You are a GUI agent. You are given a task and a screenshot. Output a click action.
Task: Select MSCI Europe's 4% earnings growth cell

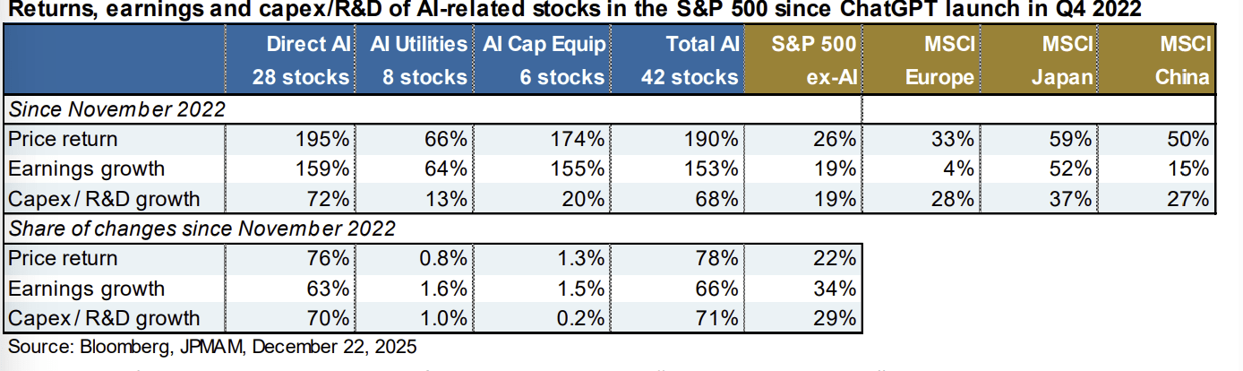click(962, 168)
